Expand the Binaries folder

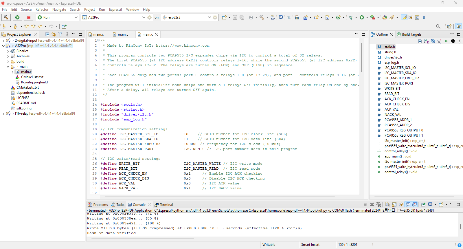pos(8,51)
